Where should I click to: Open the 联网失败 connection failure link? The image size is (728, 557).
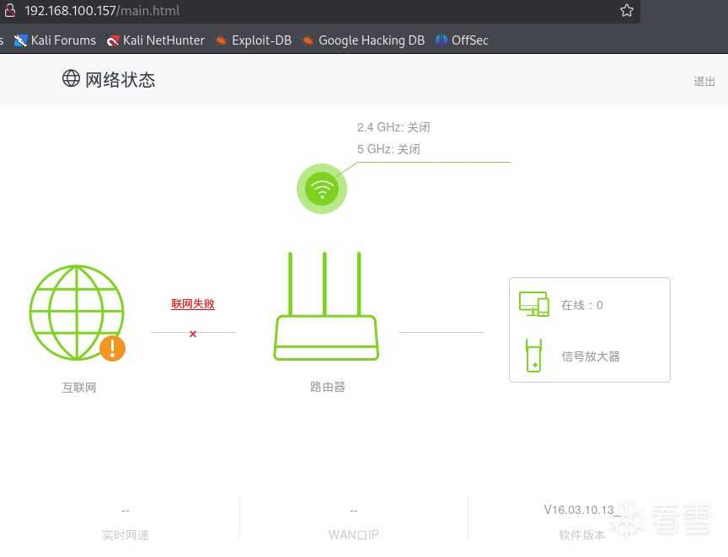[193, 303]
